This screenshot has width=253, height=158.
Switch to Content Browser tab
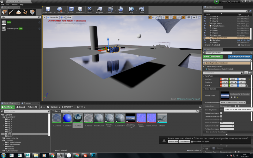tap(10, 103)
